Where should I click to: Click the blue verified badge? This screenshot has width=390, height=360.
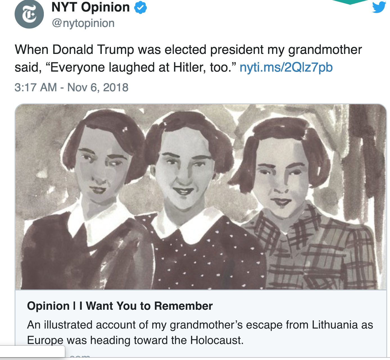click(140, 8)
